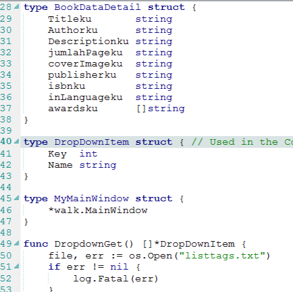Click line number 37 in the gutter
The image size is (293, 292).
pyautogui.click(x=6, y=108)
